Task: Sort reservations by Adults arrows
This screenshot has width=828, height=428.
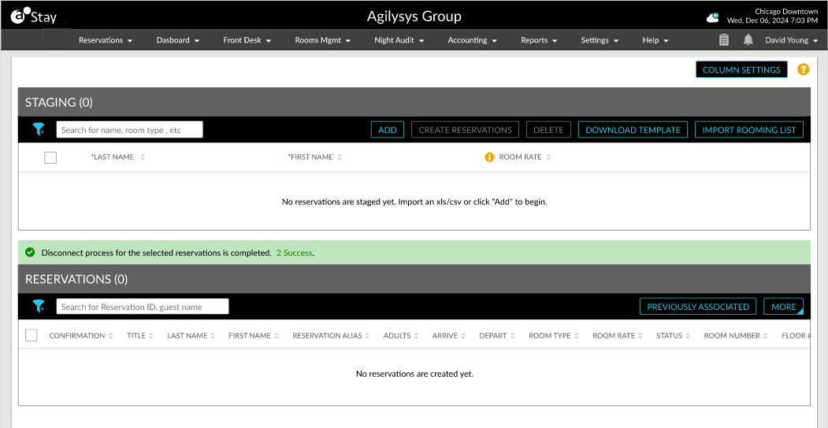Action: pos(416,336)
